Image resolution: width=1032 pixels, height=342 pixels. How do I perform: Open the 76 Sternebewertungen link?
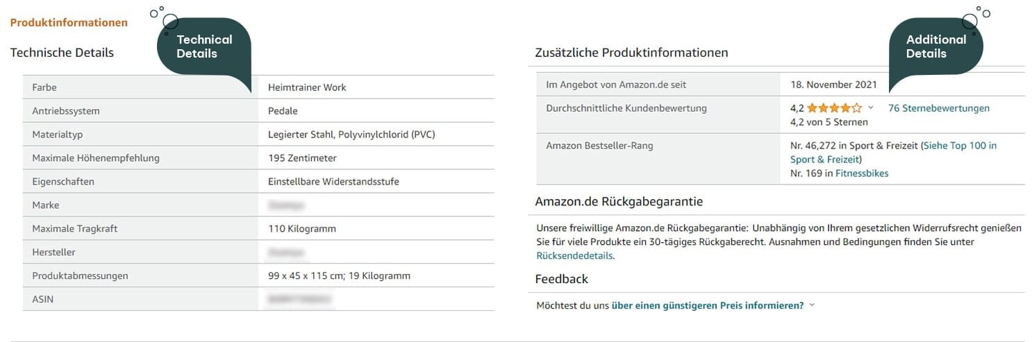coord(938,108)
